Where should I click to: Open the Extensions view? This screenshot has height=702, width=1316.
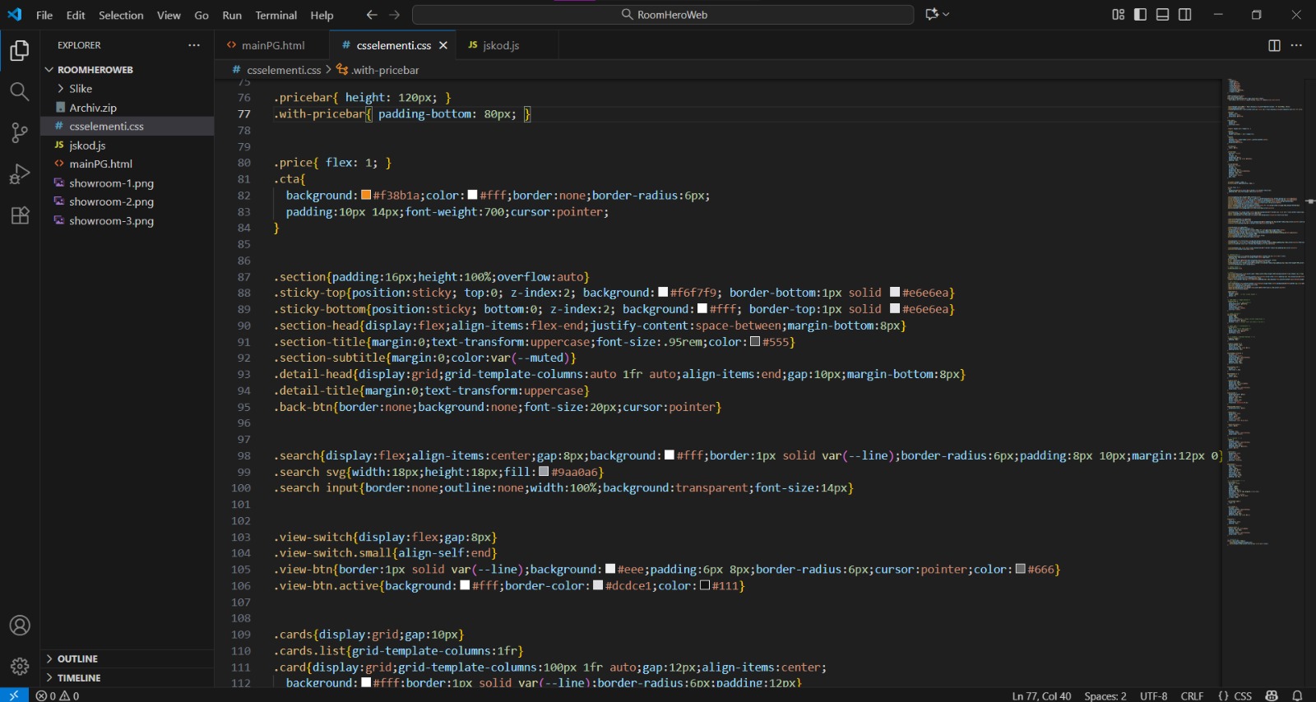20,215
